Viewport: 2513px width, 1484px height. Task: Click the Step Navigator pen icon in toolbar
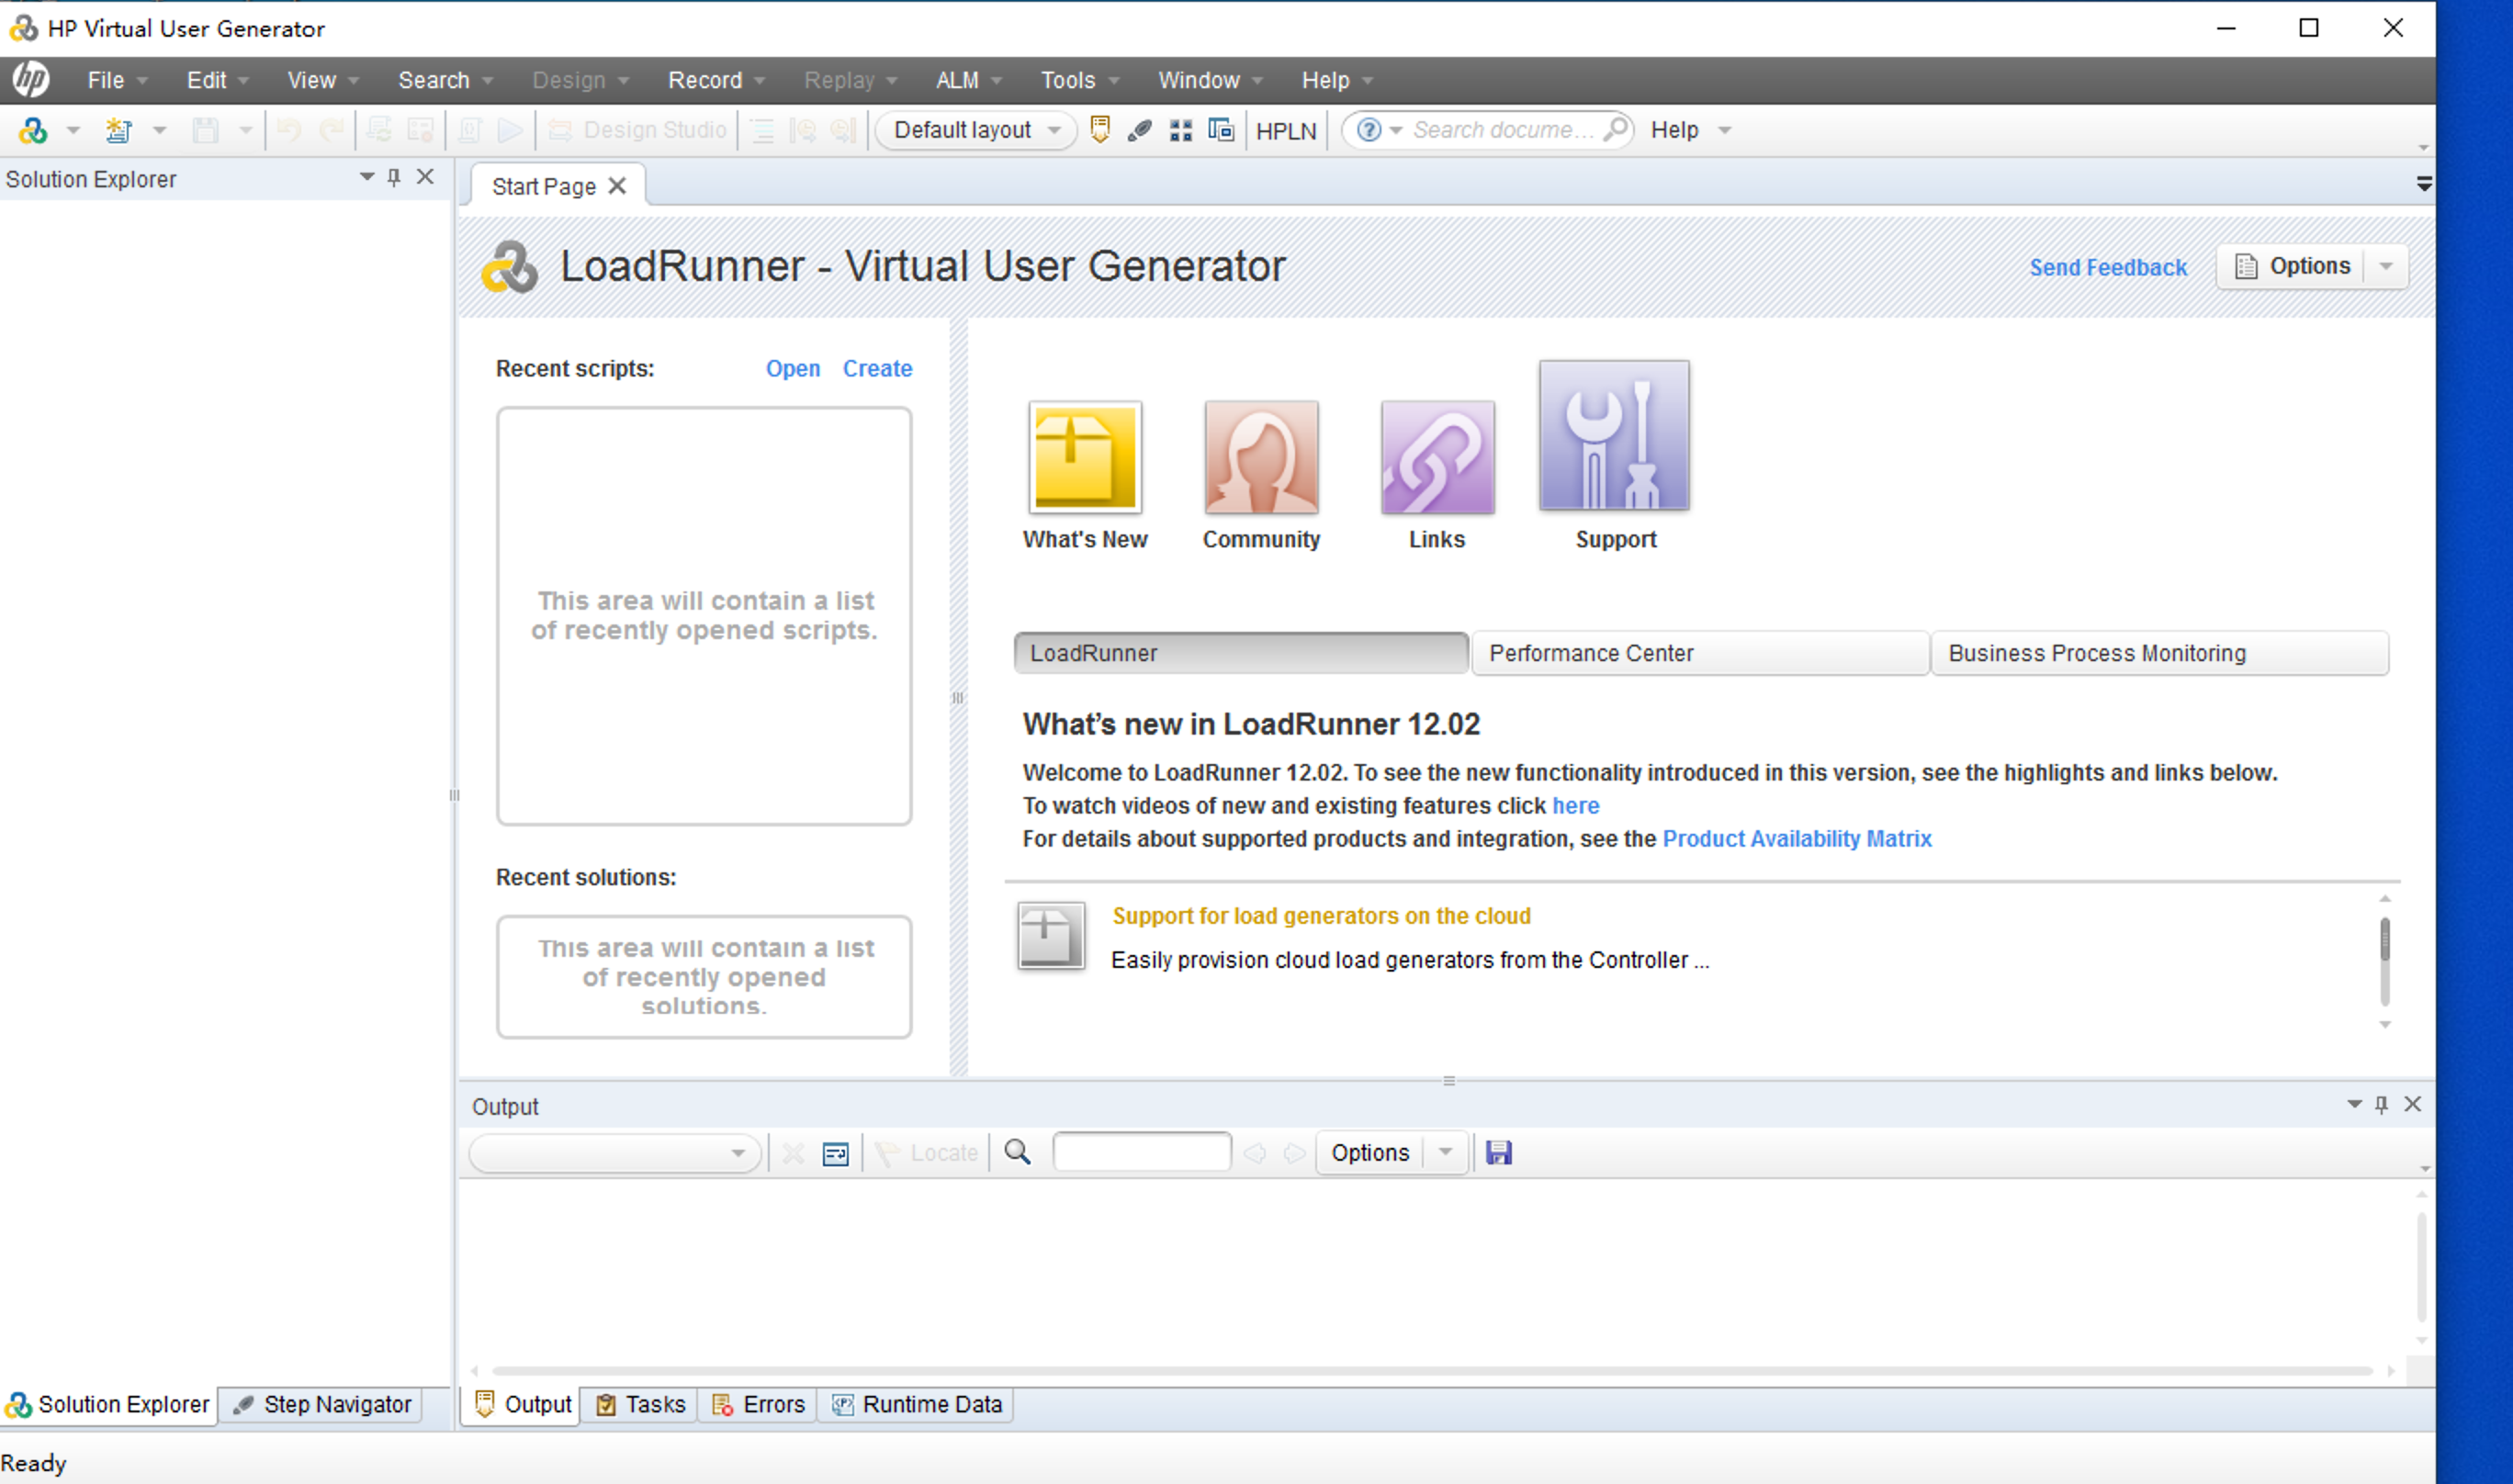1140,130
